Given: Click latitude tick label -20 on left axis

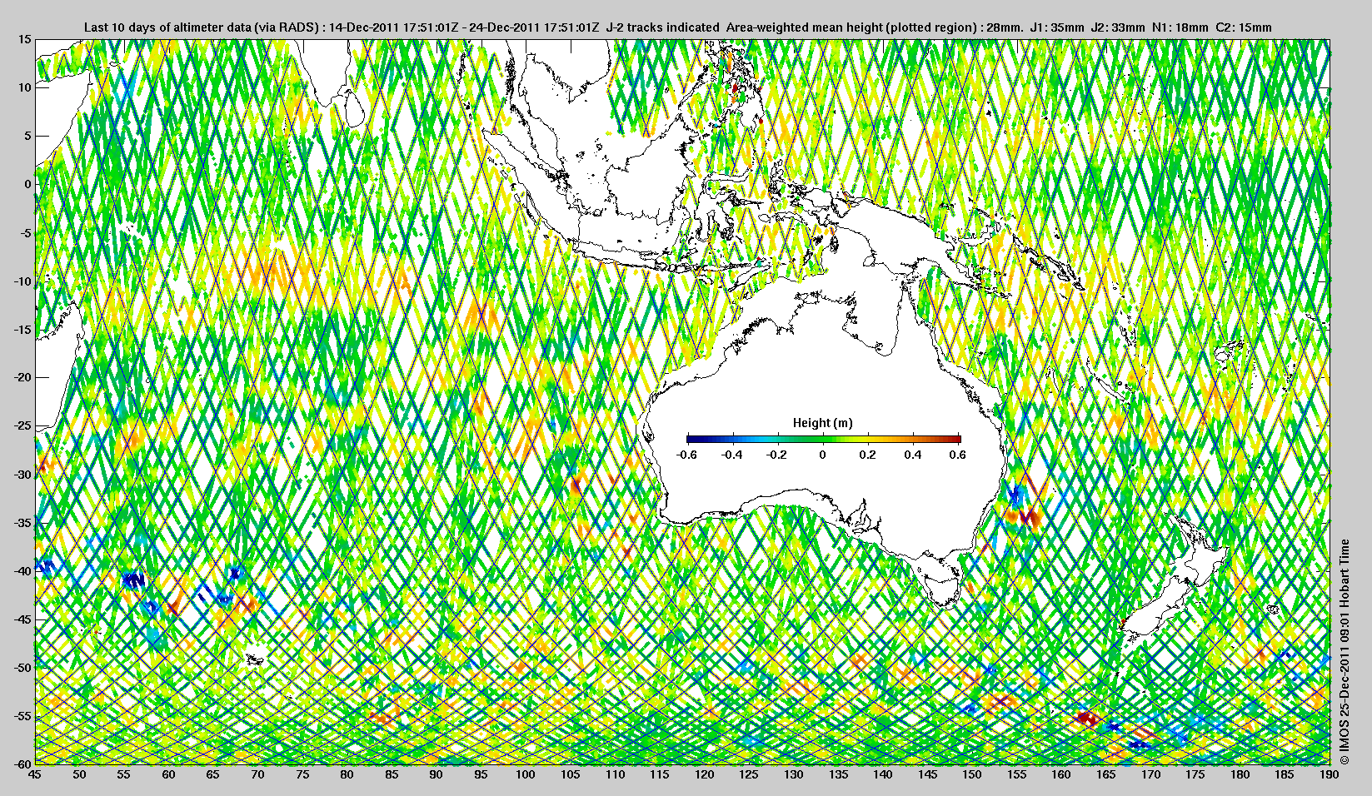Looking at the screenshot, I should tap(22, 378).
